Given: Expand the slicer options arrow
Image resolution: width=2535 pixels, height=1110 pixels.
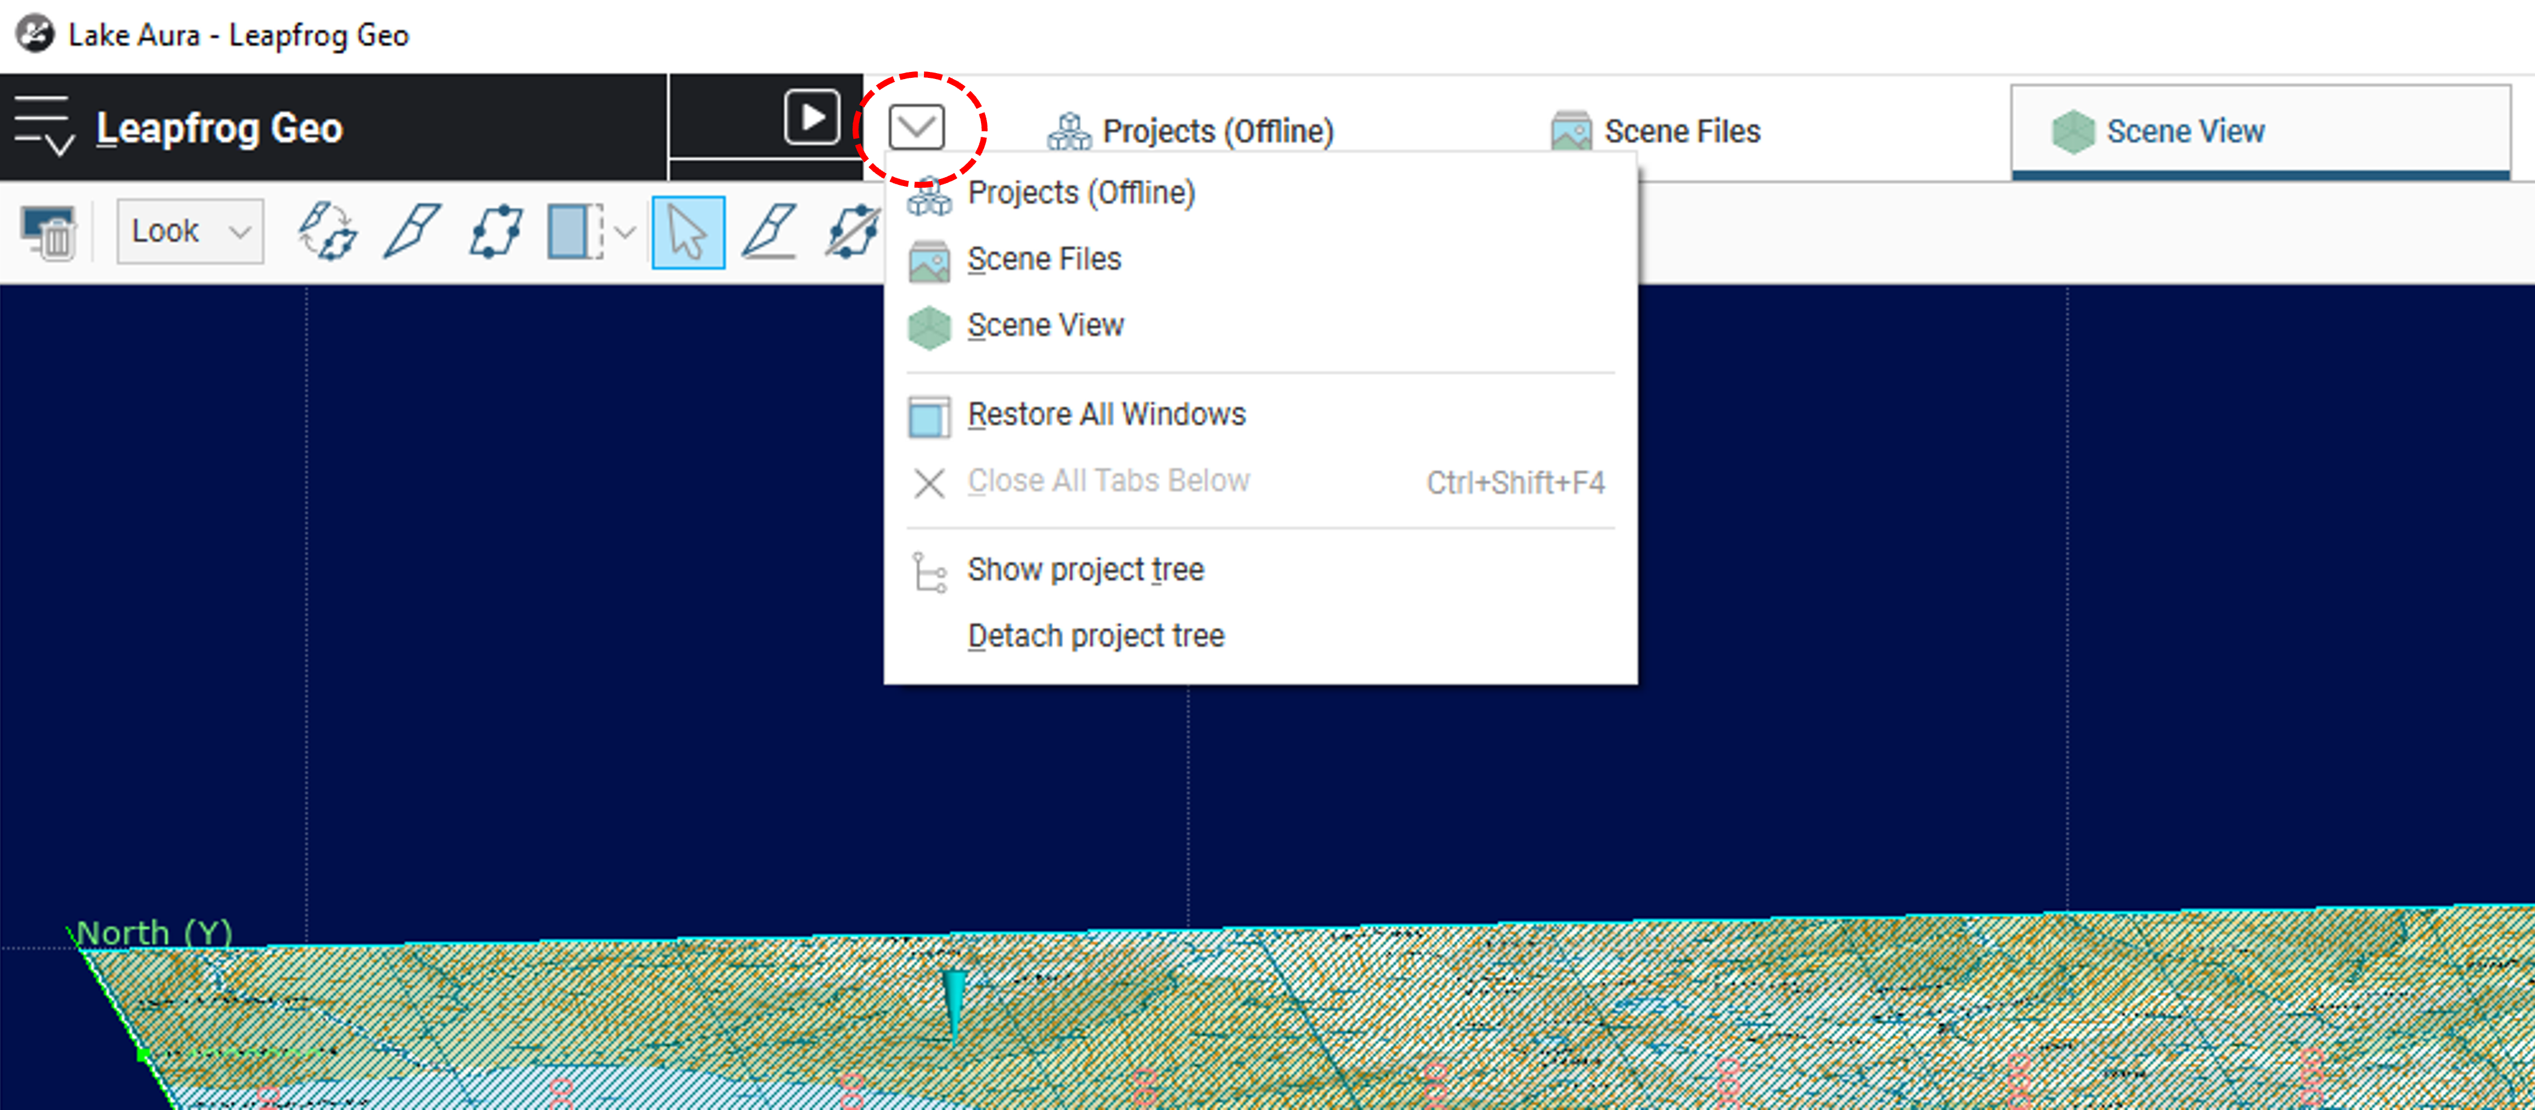Looking at the screenshot, I should pos(624,233).
